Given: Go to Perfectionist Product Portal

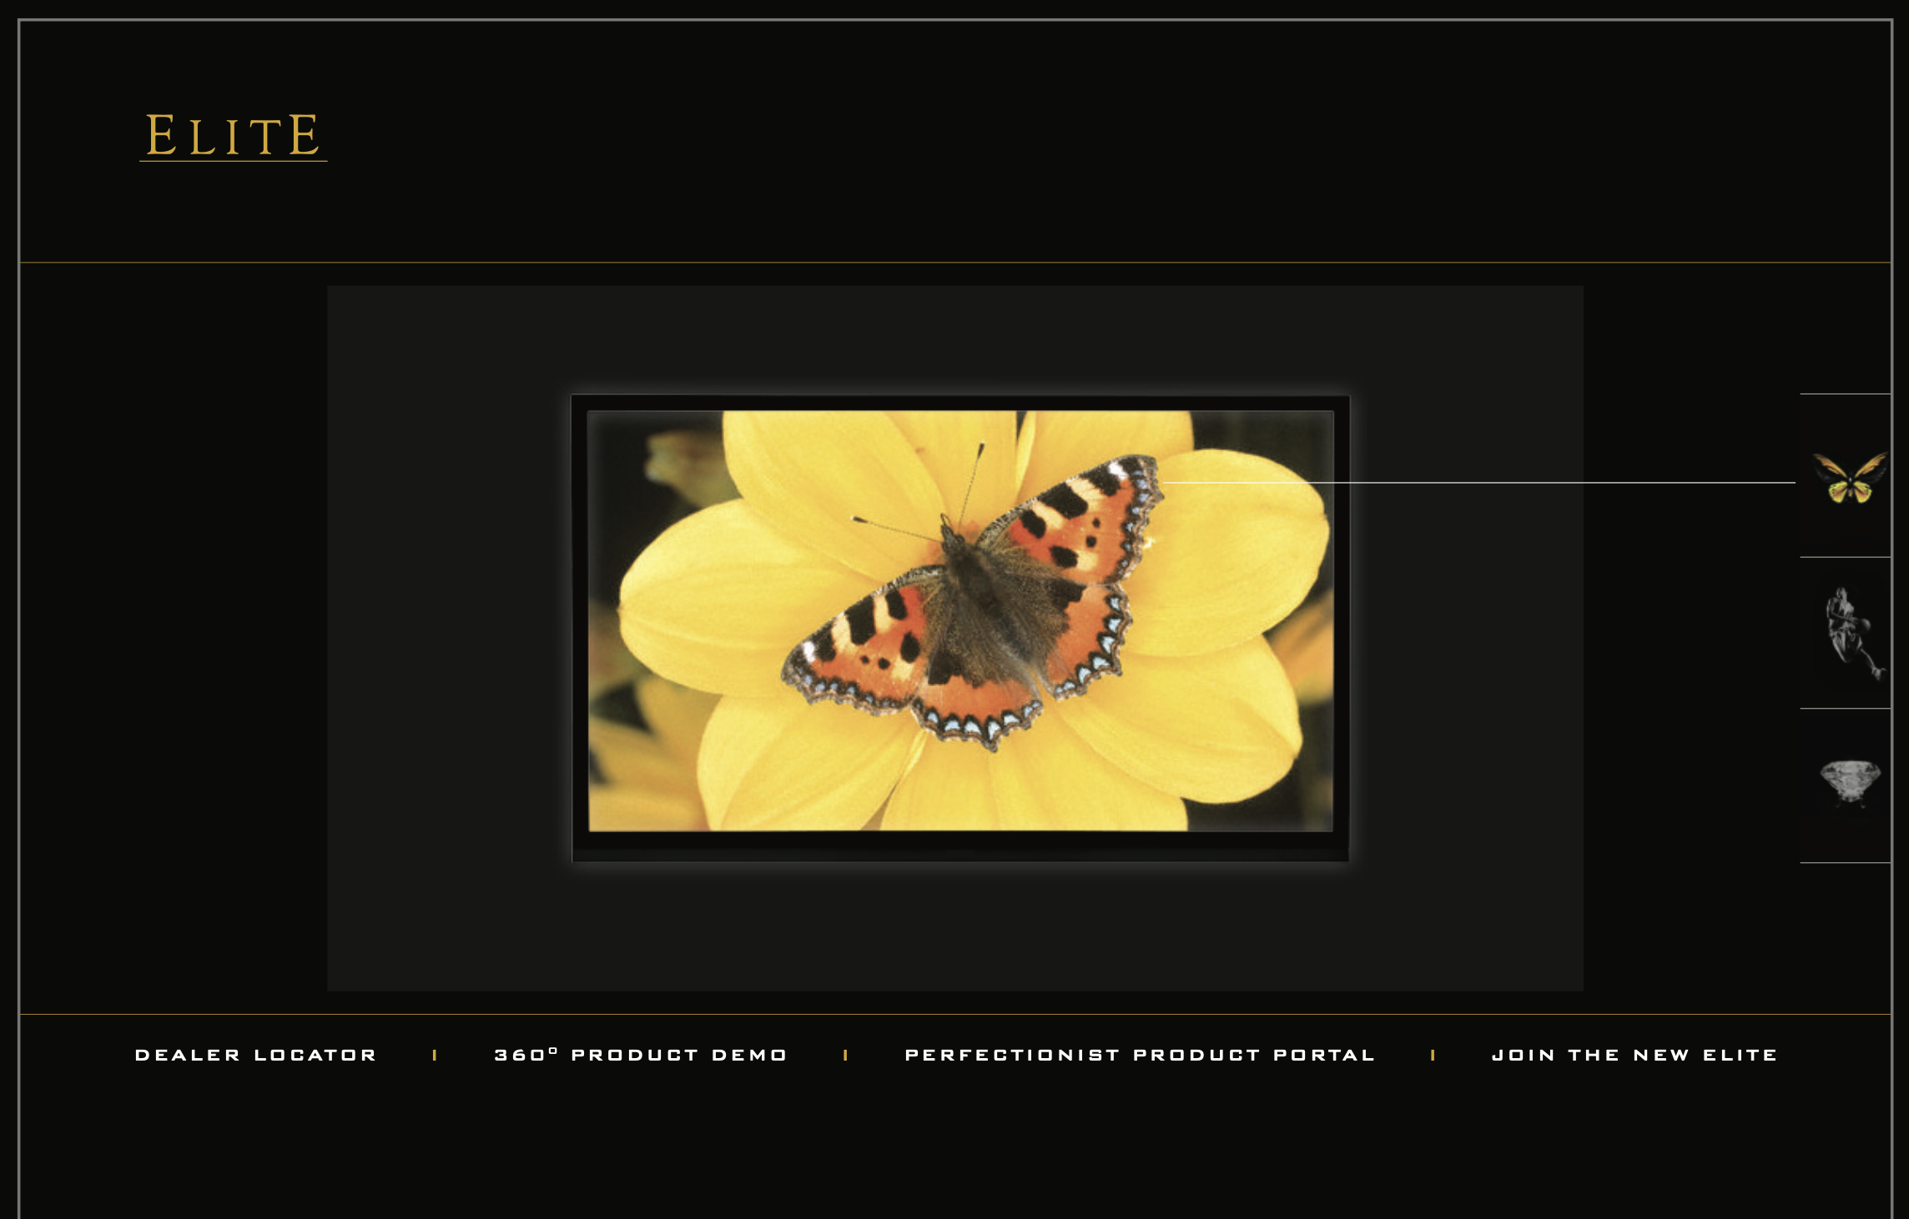Looking at the screenshot, I should (x=1140, y=1056).
